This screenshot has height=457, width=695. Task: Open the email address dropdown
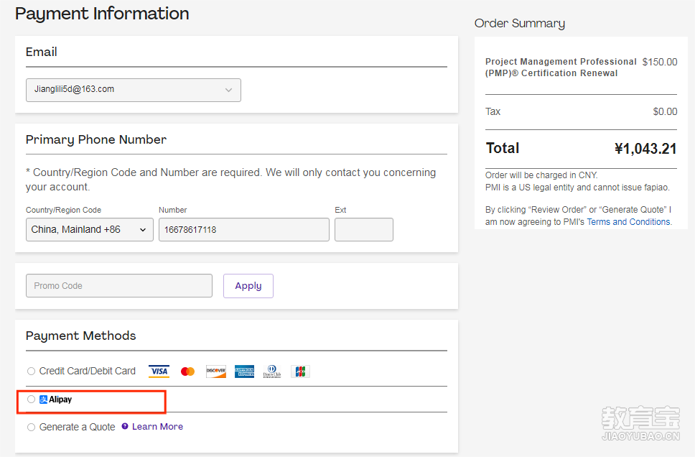pyautogui.click(x=134, y=90)
